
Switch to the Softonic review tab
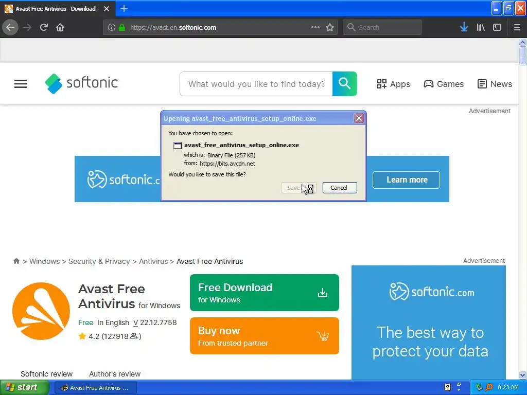[46, 374]
